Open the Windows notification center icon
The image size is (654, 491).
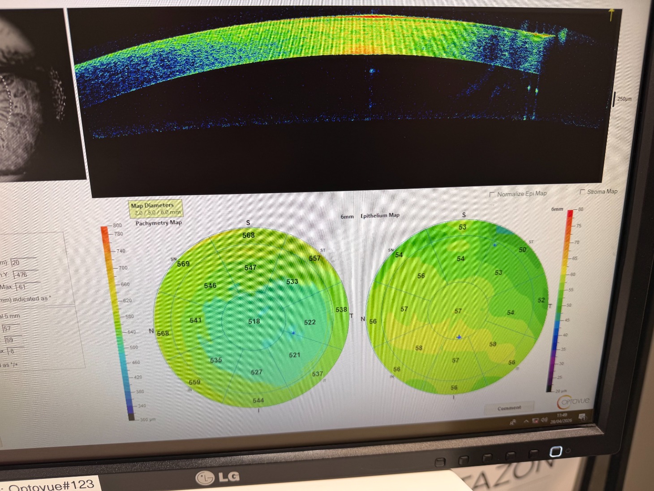click(582, 417)
